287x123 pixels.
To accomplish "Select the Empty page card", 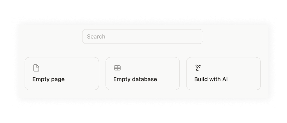I will point(62,74).
